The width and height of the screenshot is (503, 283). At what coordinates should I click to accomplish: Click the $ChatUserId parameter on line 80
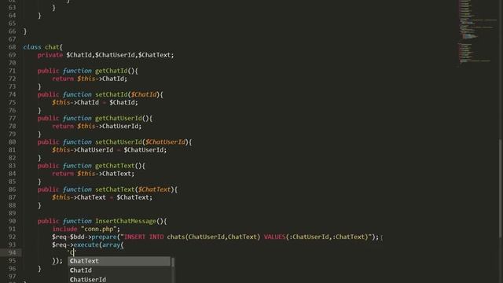click(165, 142)
